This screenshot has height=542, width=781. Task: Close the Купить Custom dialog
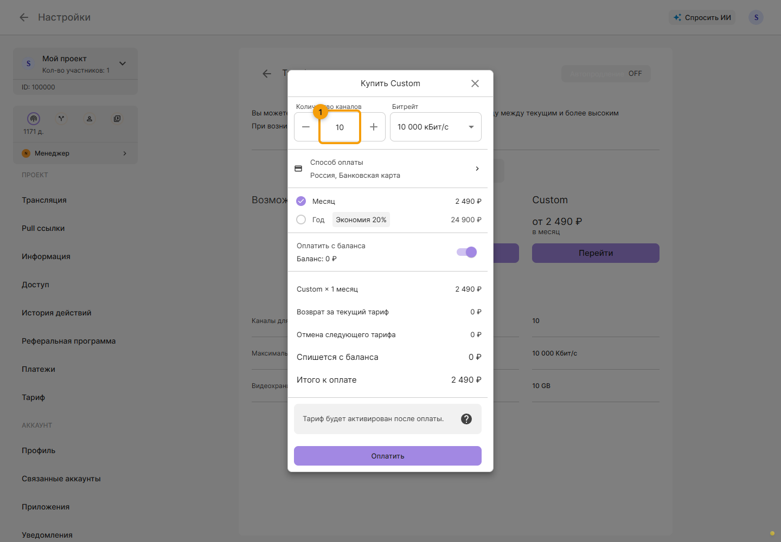pyautogui.click(x=475, y=83)
